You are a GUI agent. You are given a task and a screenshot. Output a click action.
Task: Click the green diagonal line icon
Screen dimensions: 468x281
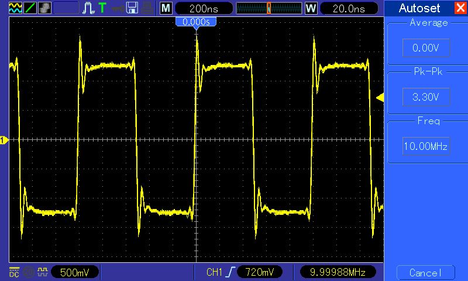[30, 8]
